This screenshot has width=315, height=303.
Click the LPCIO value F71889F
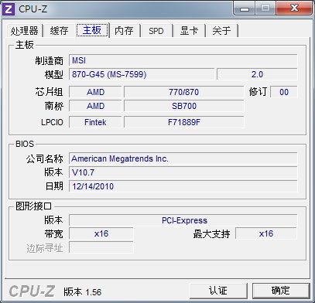point(183,122)
